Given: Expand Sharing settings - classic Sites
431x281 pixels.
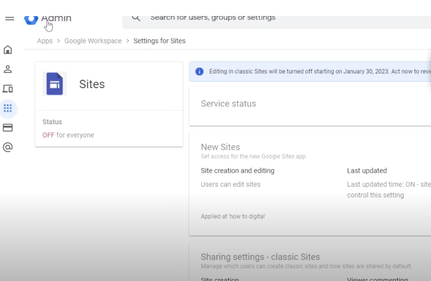Looking at the screenshot, I should [260, 257].
